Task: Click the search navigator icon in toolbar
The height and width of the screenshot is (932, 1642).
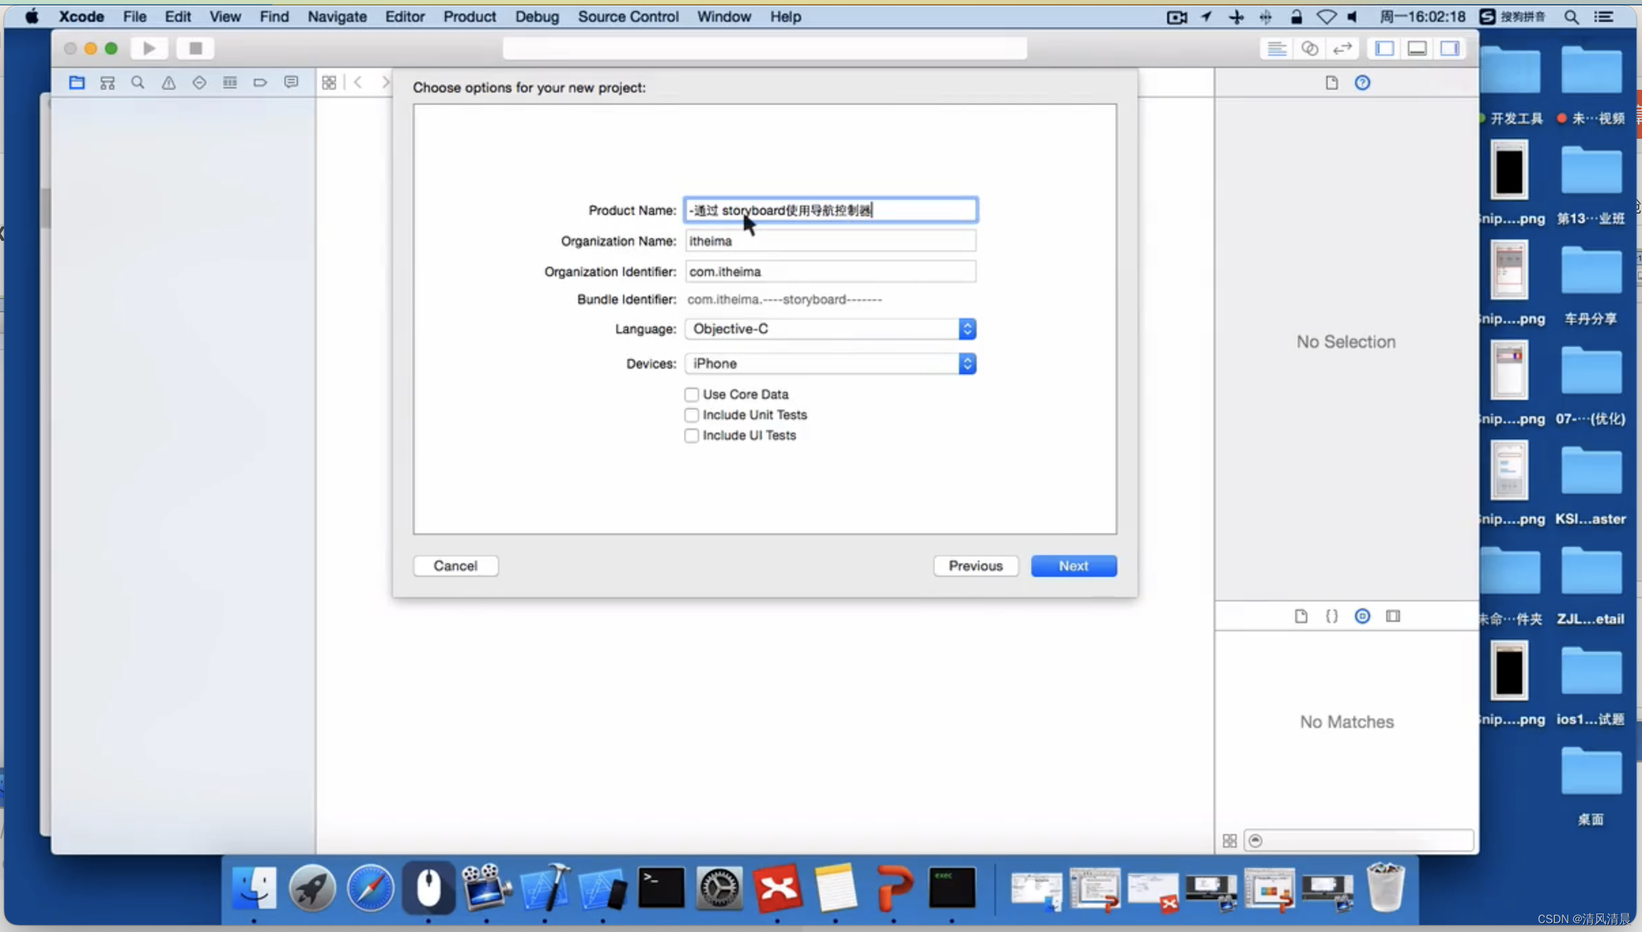Action: click(x=137, y=81)
